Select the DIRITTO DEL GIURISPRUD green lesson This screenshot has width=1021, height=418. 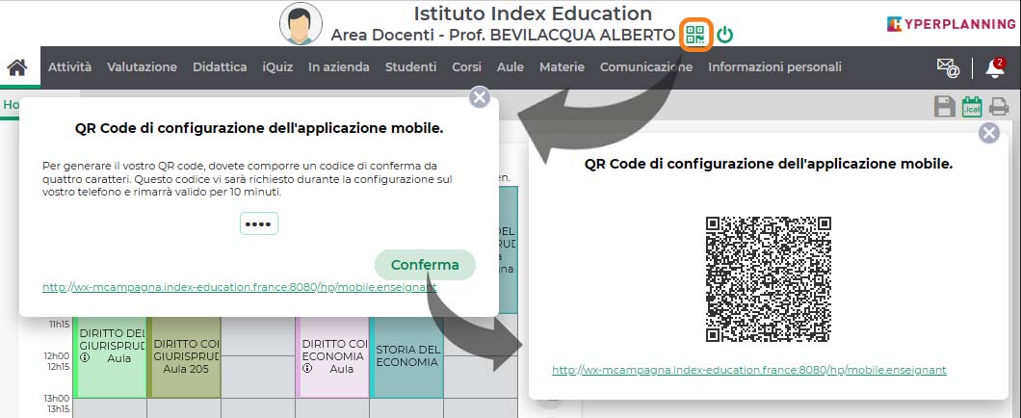(110, 356)
